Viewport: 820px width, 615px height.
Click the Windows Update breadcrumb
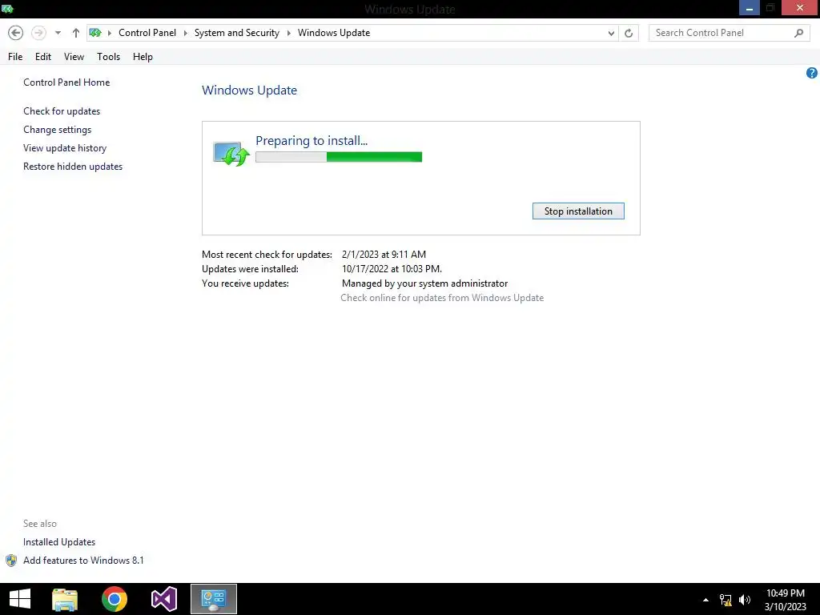click(334, 33)
